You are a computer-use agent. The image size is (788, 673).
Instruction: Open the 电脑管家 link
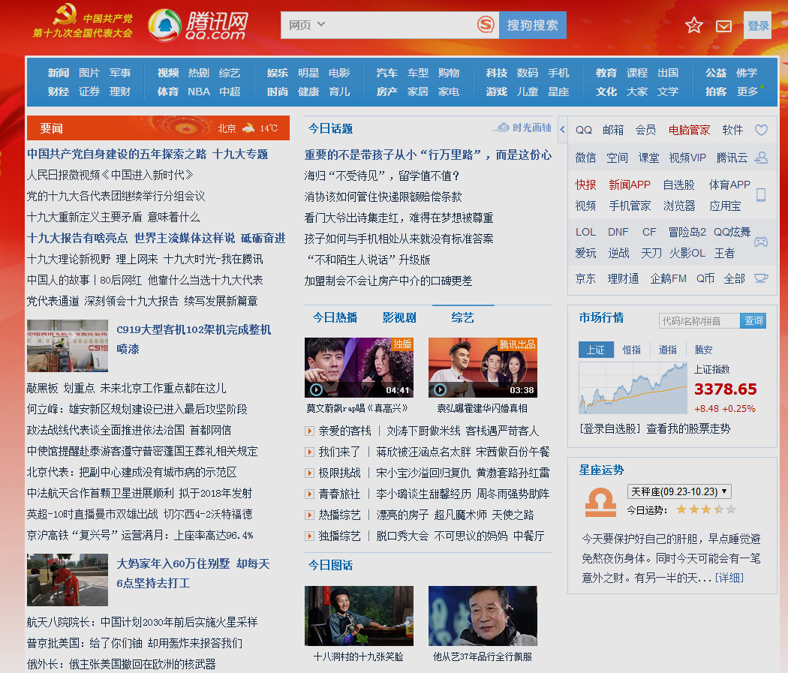(689, 130)
